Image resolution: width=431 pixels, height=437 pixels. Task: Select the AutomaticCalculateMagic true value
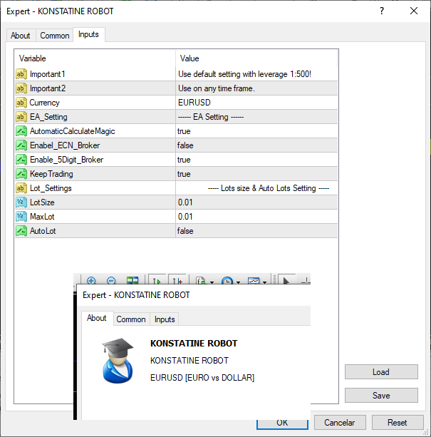256,131
